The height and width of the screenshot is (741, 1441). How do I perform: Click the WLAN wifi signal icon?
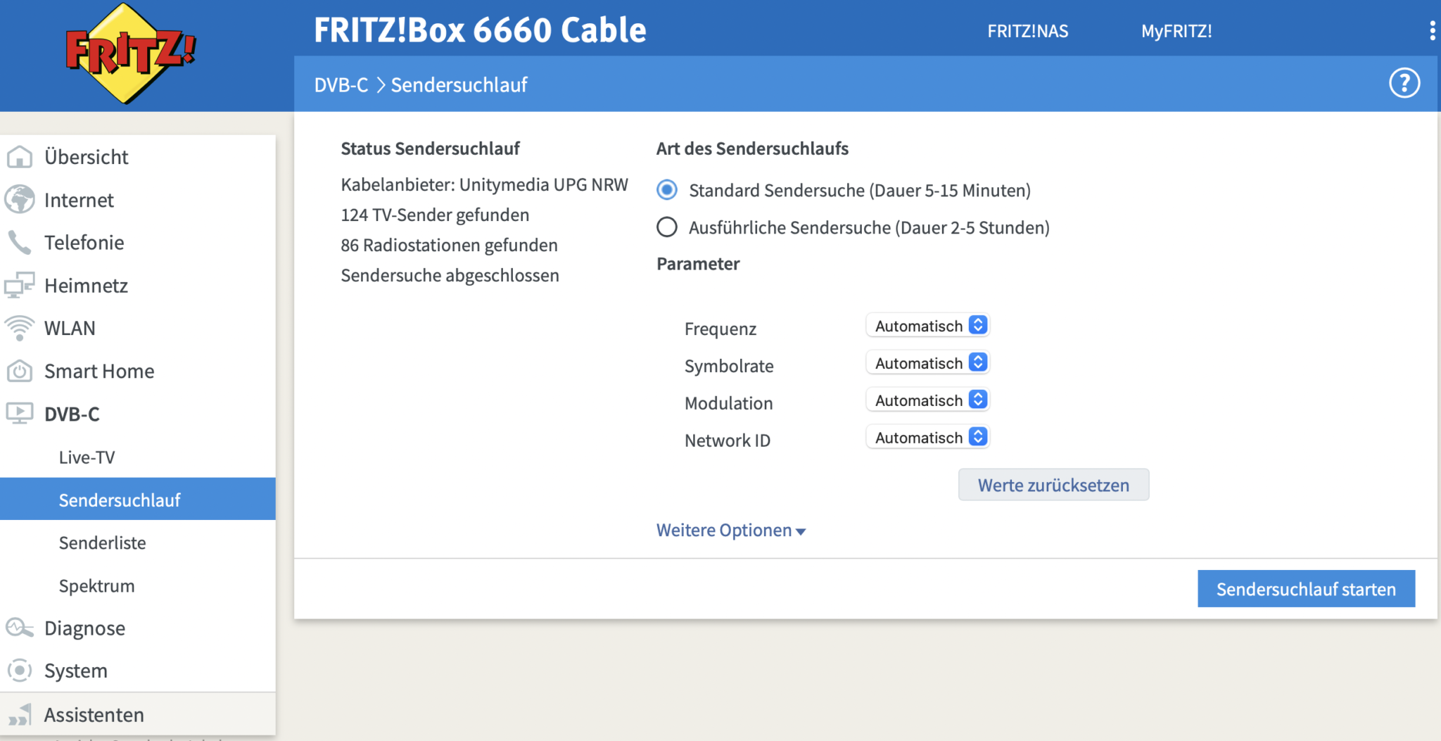pyautogui.click(x=20, y=328)
